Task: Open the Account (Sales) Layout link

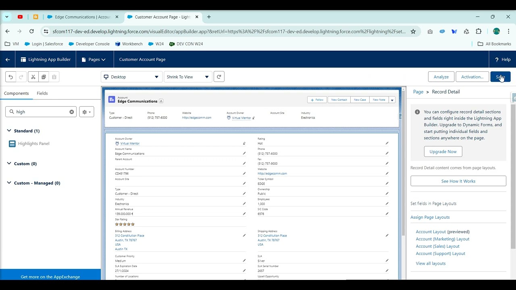Action: tap(437, 246)
